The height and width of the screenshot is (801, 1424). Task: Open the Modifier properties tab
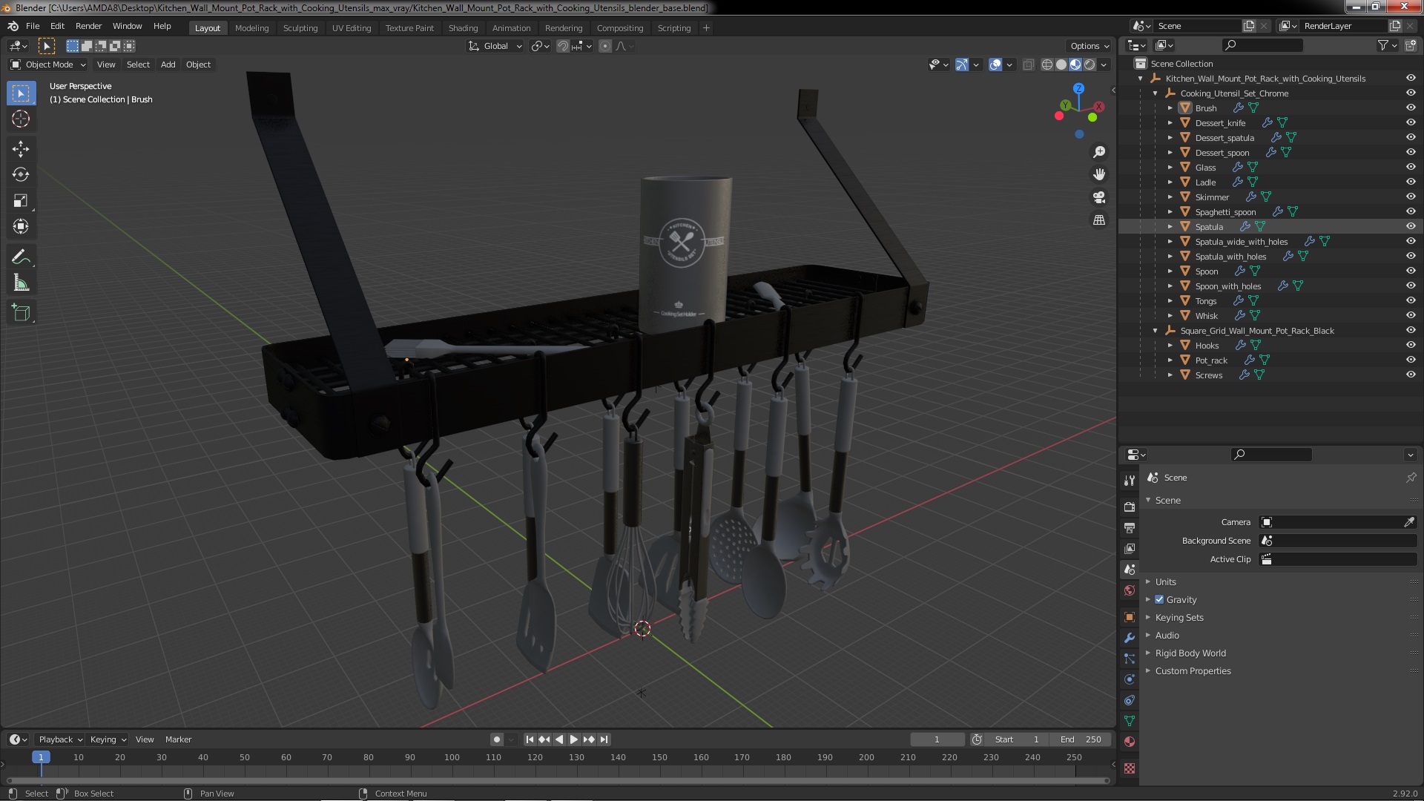click(x=1130, y=638)
